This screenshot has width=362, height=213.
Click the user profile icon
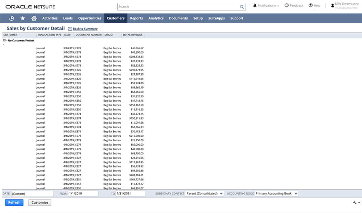click(333, 6)
